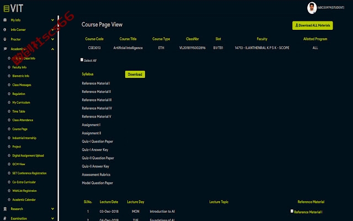Click the CSE3013 course code cell

94,48
